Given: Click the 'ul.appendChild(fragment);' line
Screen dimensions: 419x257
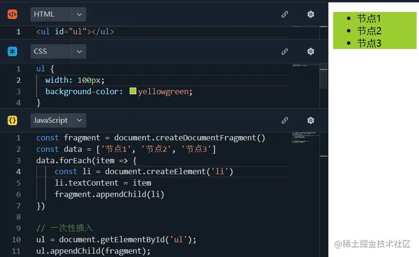Looking at the screenshot, I should 93,251.
